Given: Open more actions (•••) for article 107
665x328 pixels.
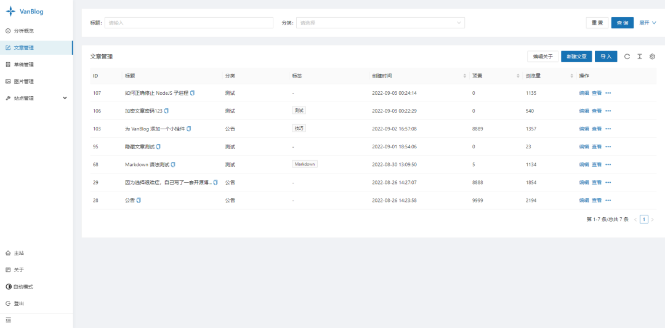Looking at the screenshot, I should 608,93.
